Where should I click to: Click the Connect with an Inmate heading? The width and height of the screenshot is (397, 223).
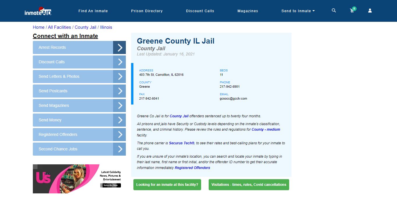pyautogui.click(x=65, y=36)
